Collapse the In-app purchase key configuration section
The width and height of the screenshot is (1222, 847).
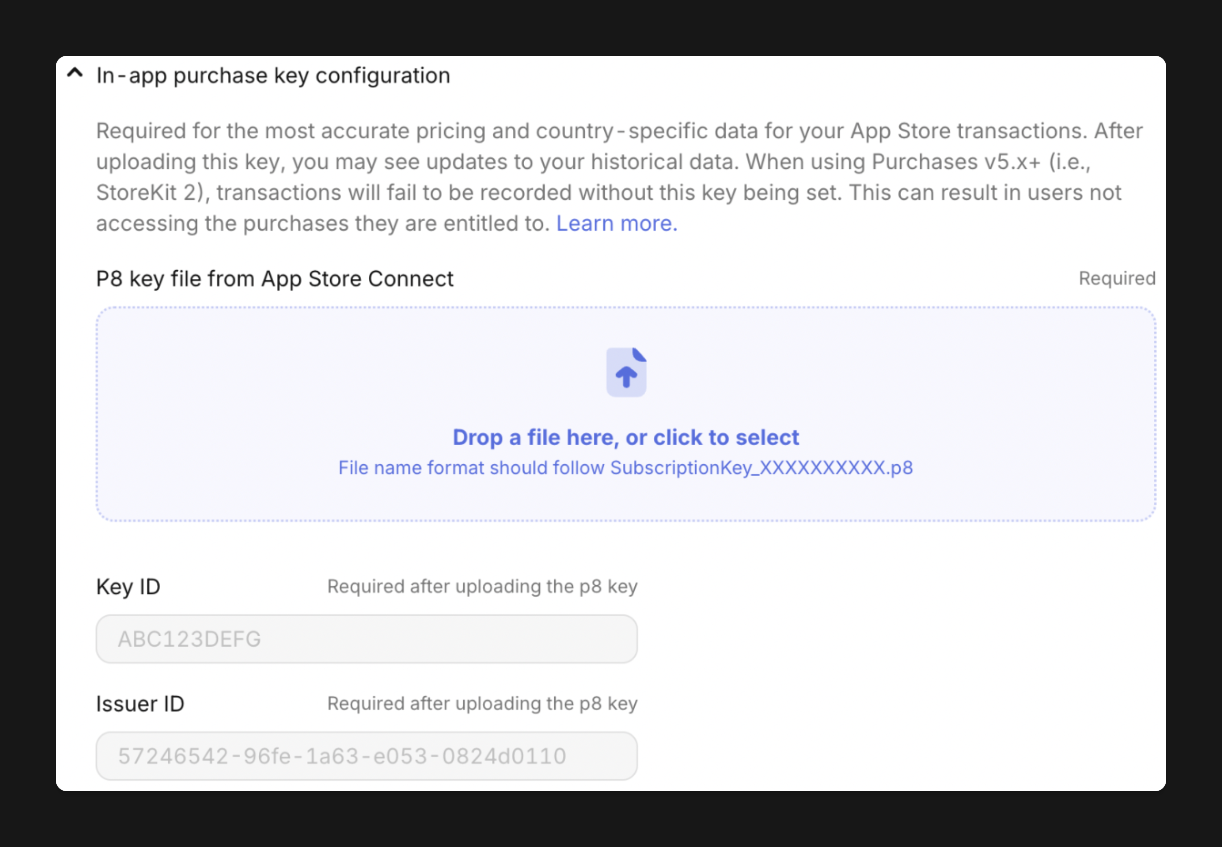tap(75, 73)
